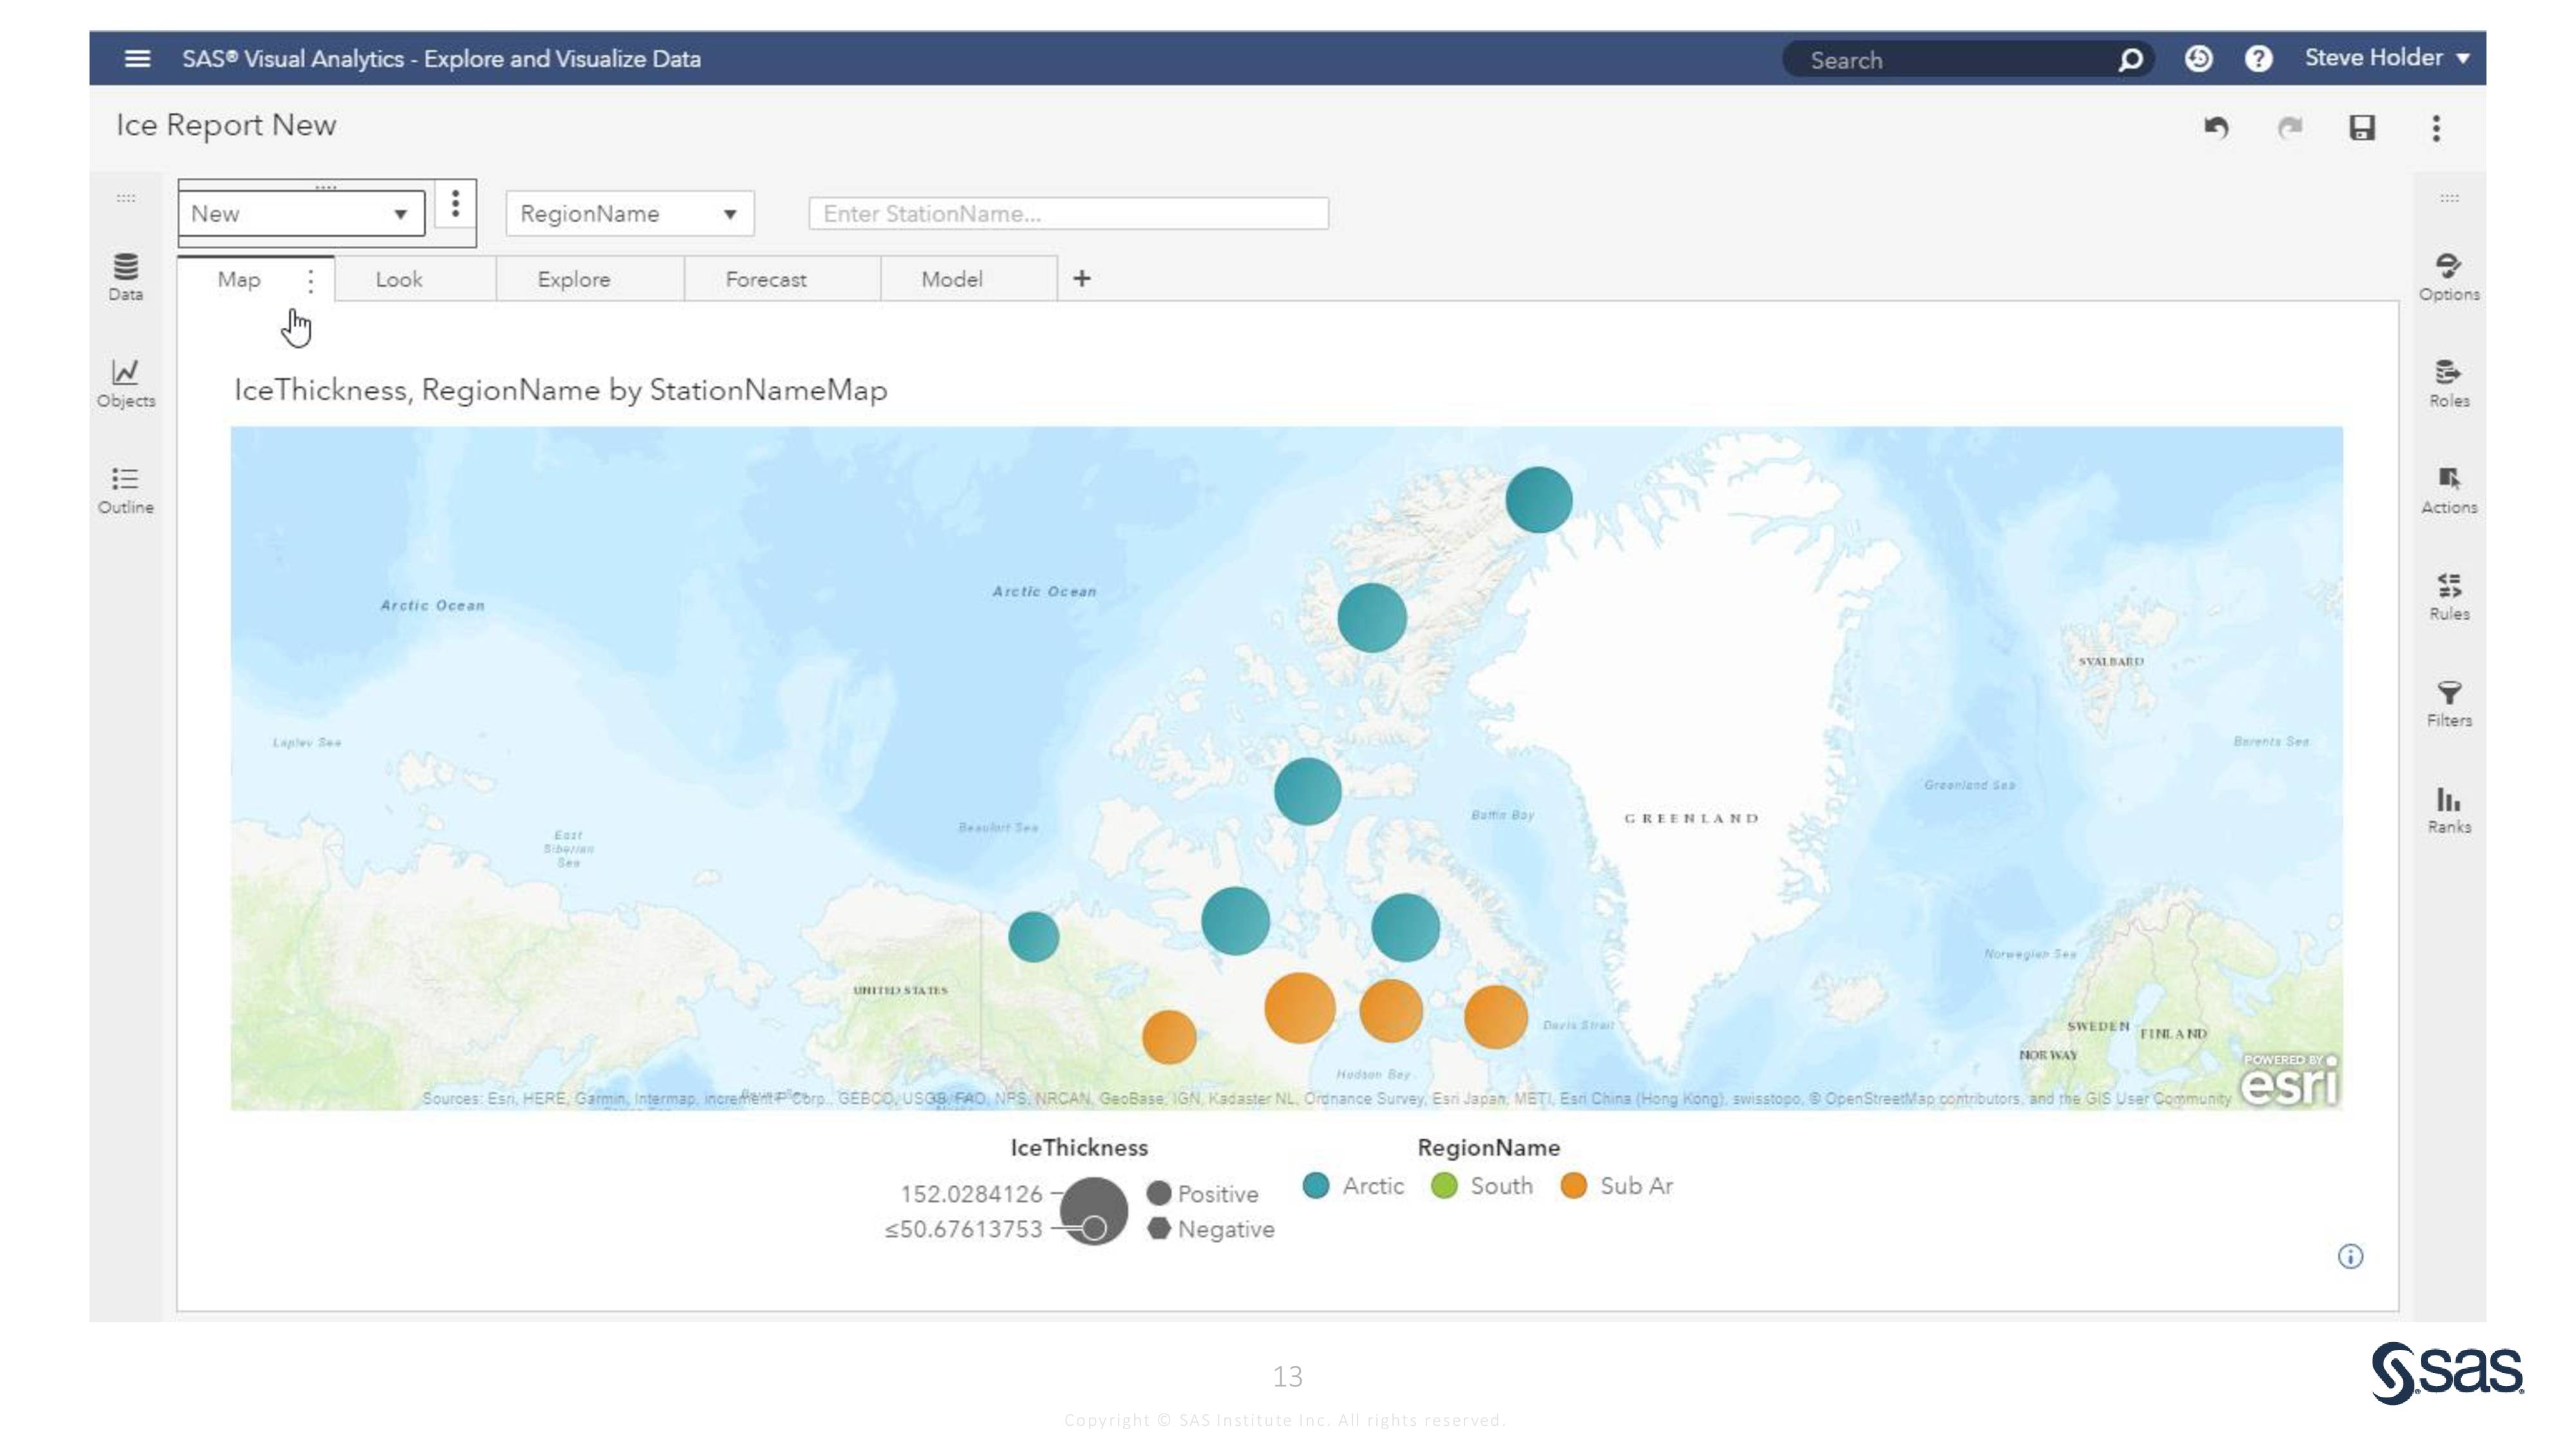
Task: Click right pane drag handle dots
Action: tap(2449, 198)
